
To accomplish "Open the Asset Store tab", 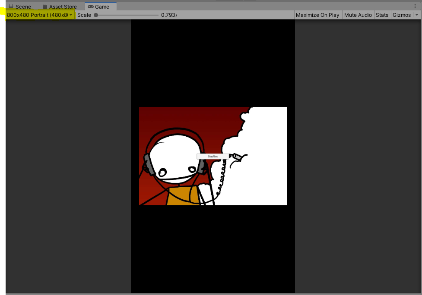I will tap(60, 6).
